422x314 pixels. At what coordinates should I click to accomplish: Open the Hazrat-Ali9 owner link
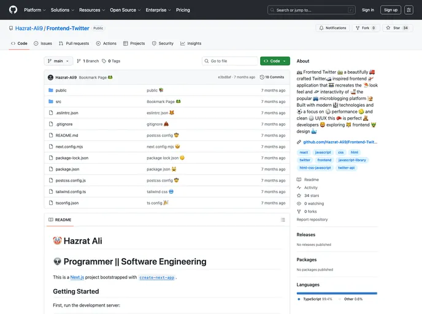(x=29, y=28)
